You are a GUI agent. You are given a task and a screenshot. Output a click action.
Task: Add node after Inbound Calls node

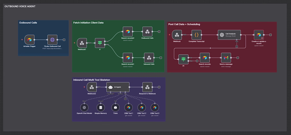pos(161,58)
